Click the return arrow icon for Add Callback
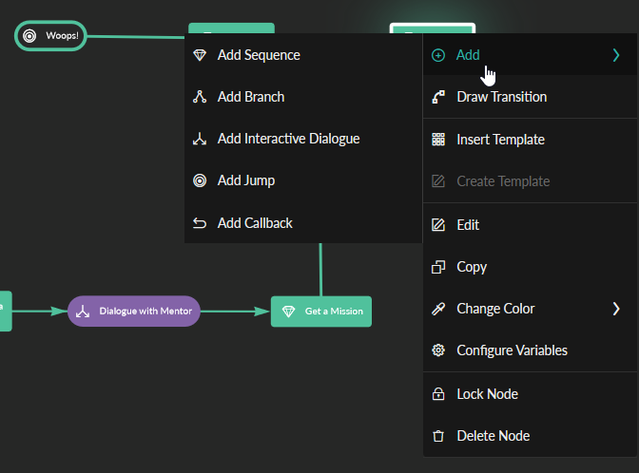639x473 pixels. (x=200, y=223)
